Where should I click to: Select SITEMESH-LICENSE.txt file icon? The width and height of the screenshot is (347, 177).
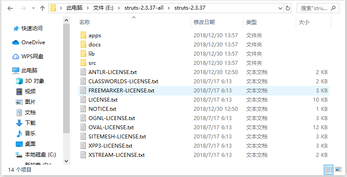tap(83, 137)
